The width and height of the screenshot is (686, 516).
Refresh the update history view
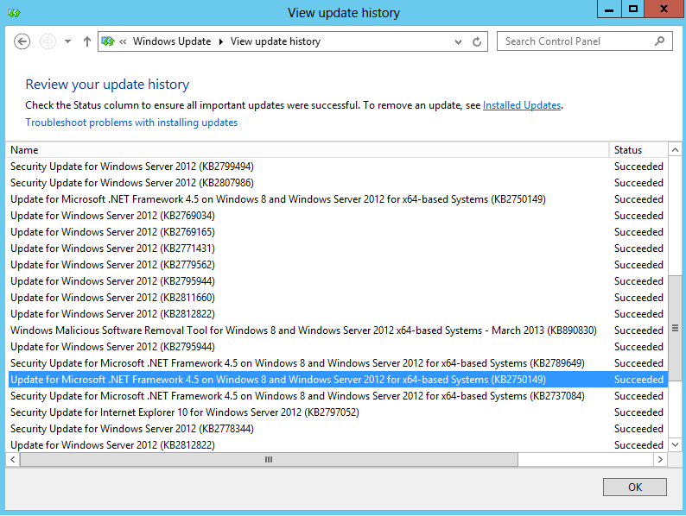coord(477,41)
